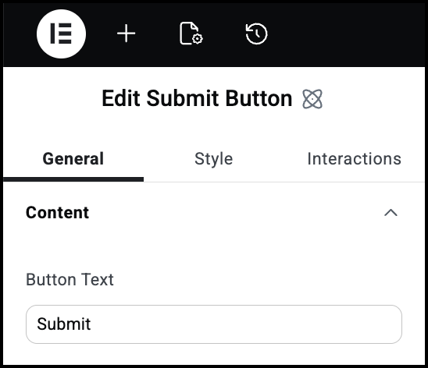This screenshot has width=428, height=368.
Task: Open the revision history clock icon
Action: [x=256, y=34]
